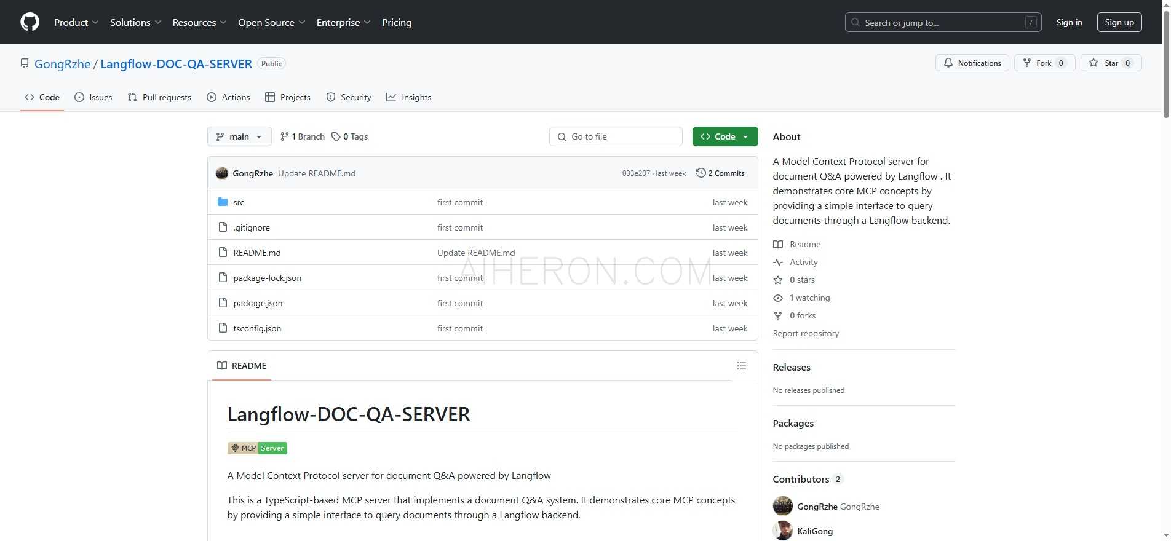Click GongRzhe contributor avatar

(783, 506)
